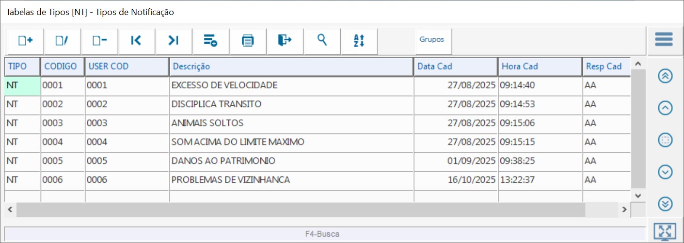This screenshot has height=243, width=684.
Task: Go to the first record
Action: (136, 41)
